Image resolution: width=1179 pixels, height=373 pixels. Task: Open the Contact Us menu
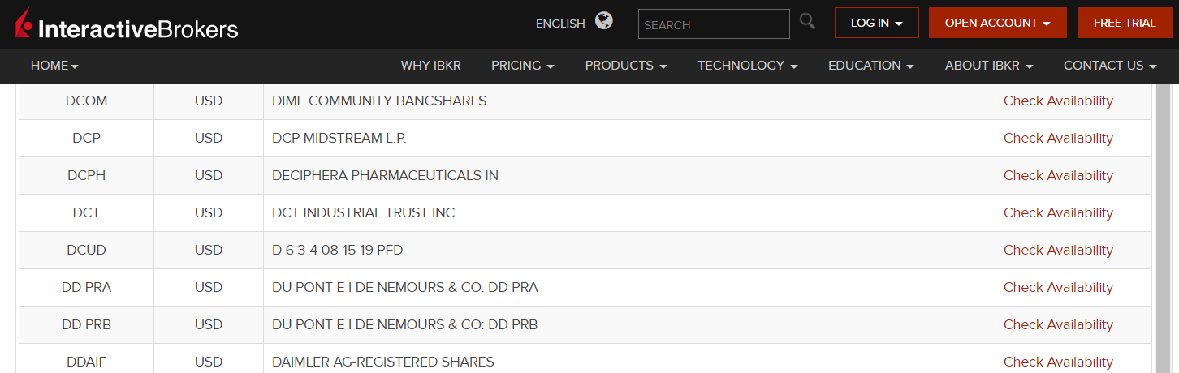[x=1109, y=66]
